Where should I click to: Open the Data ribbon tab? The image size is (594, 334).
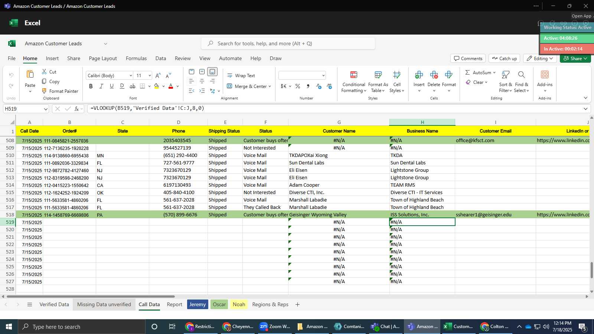click(x=161, y=58)
